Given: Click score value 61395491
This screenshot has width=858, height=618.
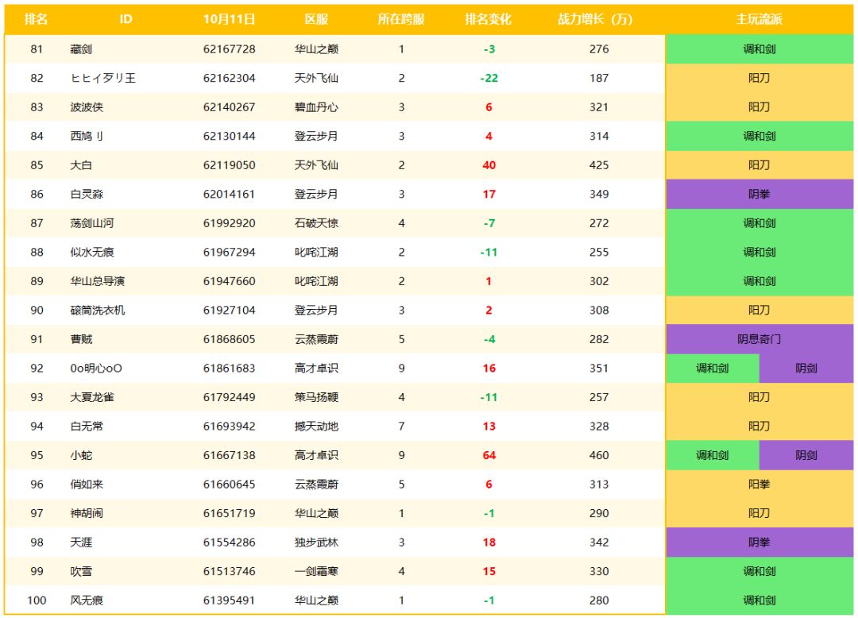Looking at the screenshot, I should [230, 600].
